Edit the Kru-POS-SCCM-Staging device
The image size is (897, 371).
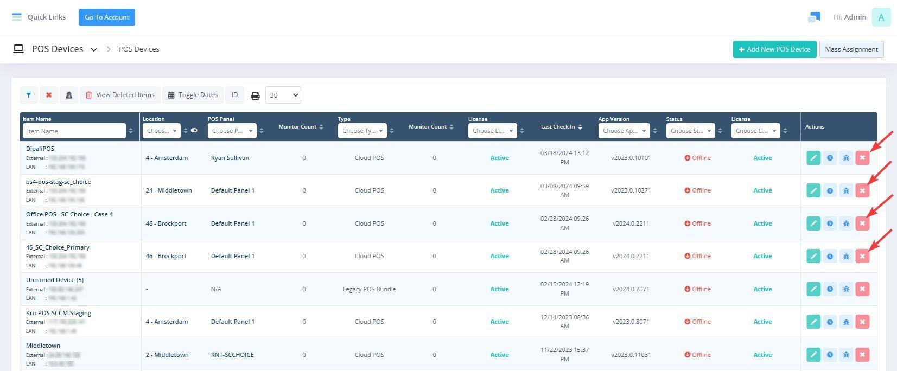813,322
